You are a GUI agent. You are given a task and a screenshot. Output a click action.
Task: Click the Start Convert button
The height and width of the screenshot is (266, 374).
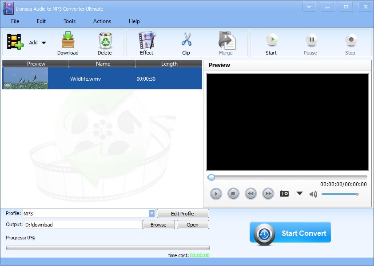pyautogui.click(x=290, y=233)
